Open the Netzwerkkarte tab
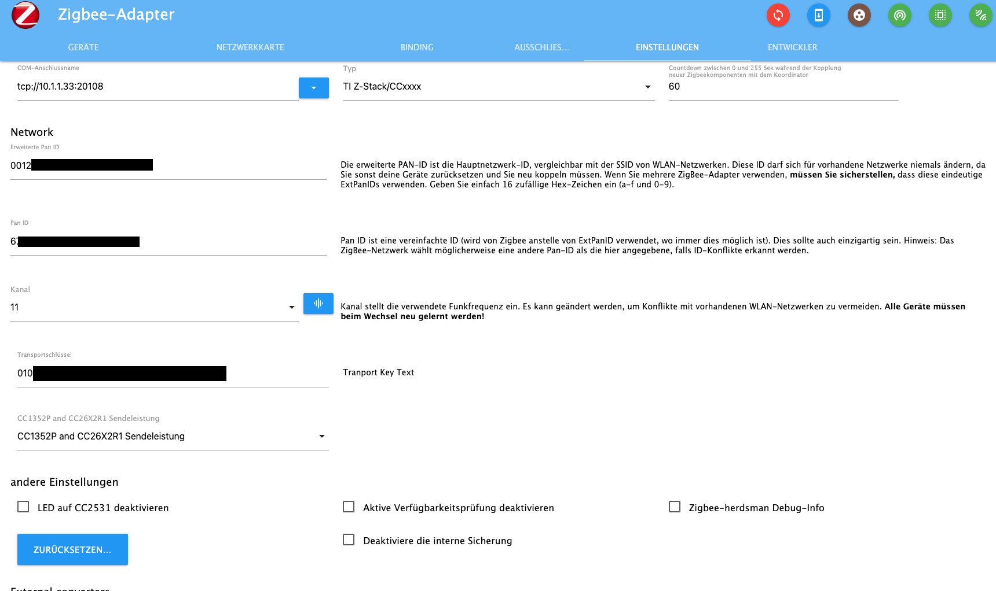This screenshot has height=591, width=996. [250, 47]
